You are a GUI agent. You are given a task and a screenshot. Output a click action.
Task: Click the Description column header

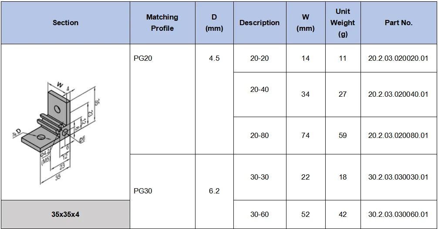259,23
